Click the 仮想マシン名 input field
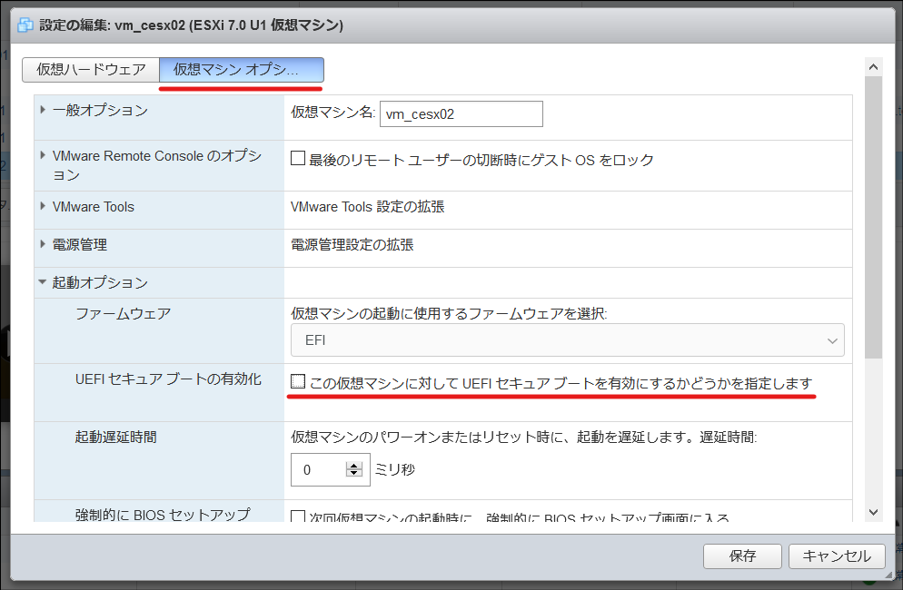This screenshot has height=590, width=903. click(461, 114)
